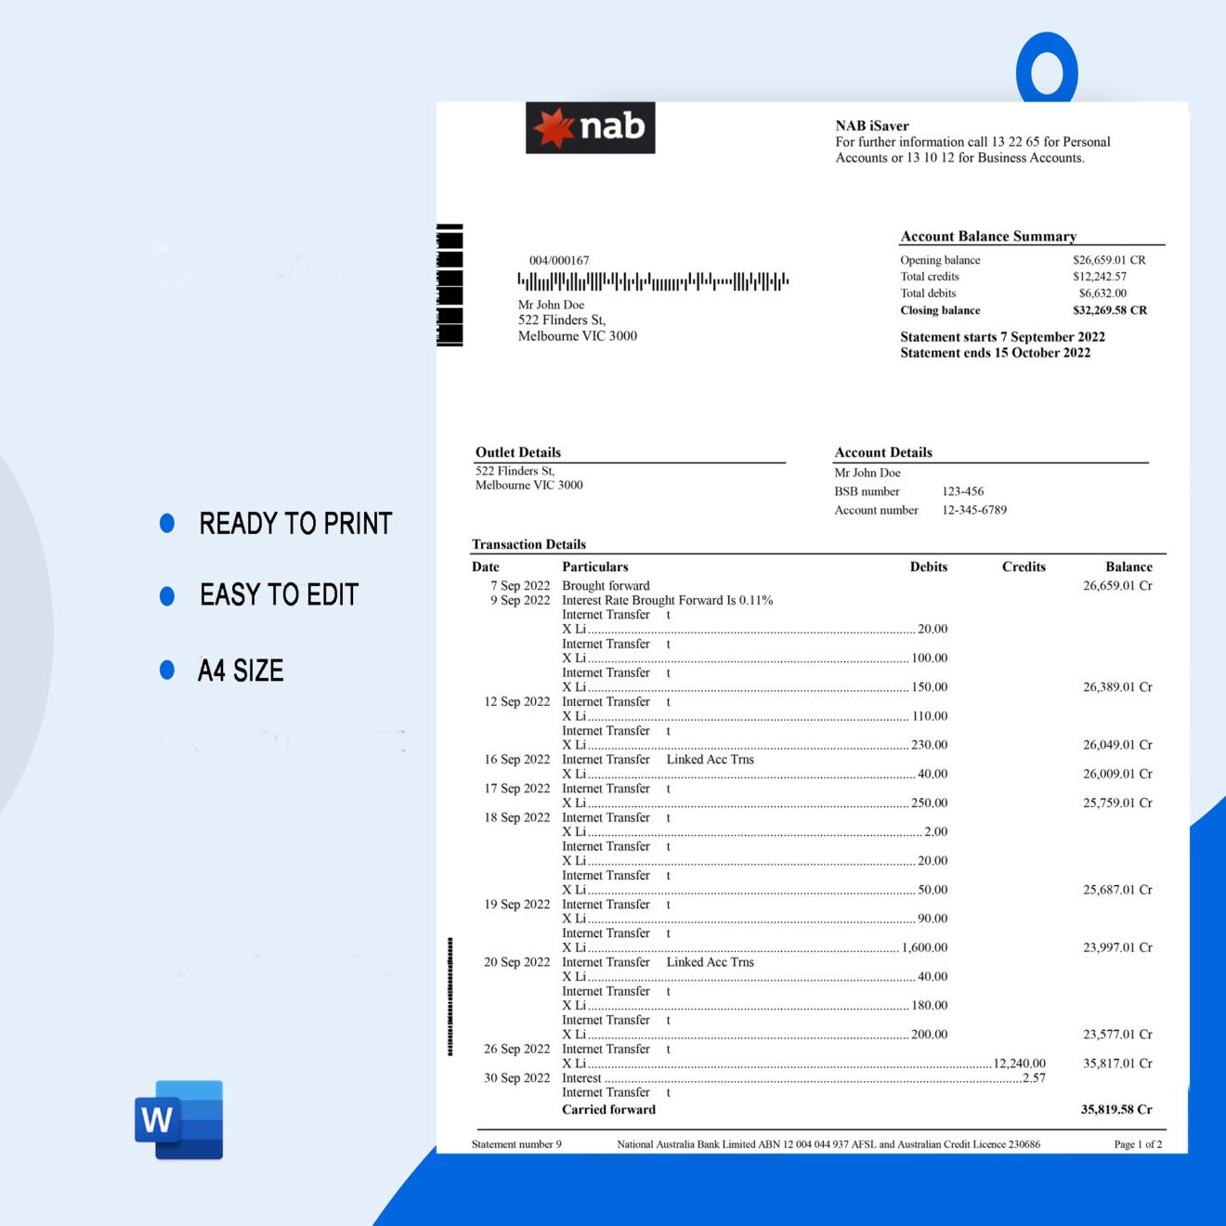Click the '25,687.01 Cr' balance
Viewport: 1226px width, 1226px height.
[x=1117, y=890]
